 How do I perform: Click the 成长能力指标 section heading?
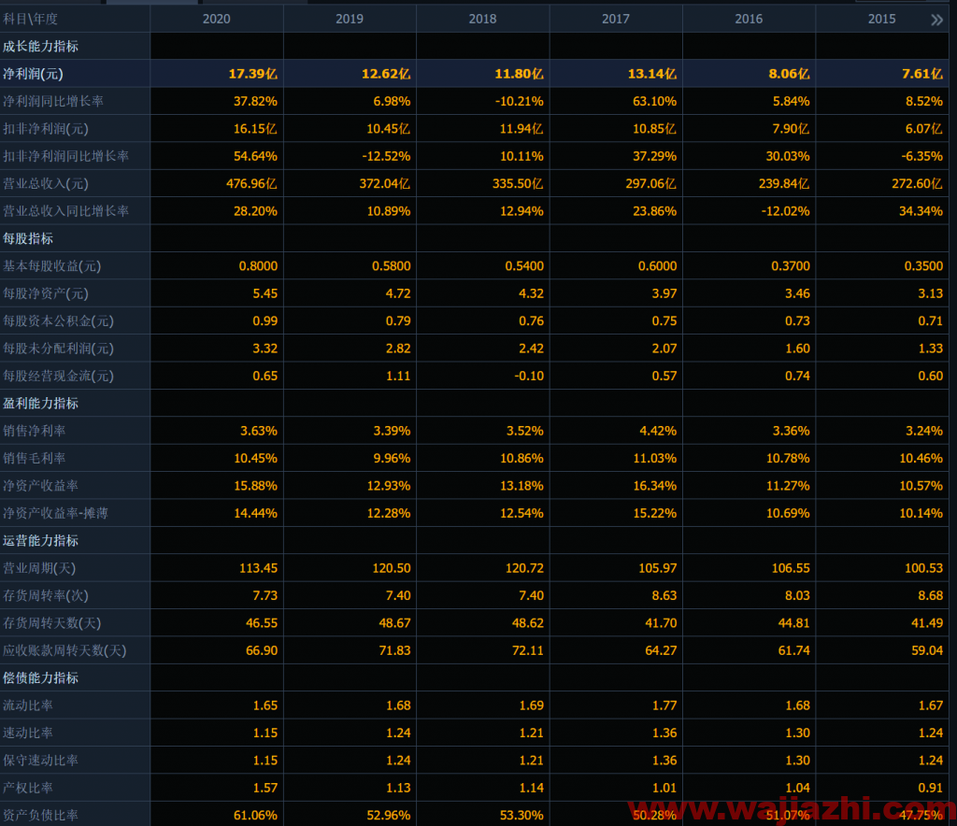40,47
